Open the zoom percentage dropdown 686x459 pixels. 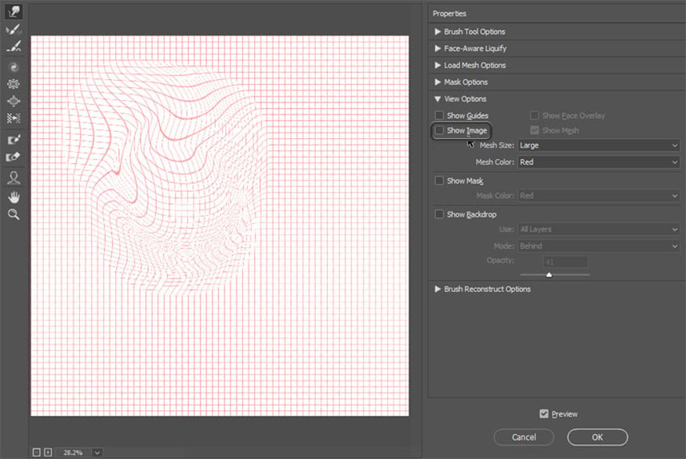pyautogui.click(x=96, y=452)
